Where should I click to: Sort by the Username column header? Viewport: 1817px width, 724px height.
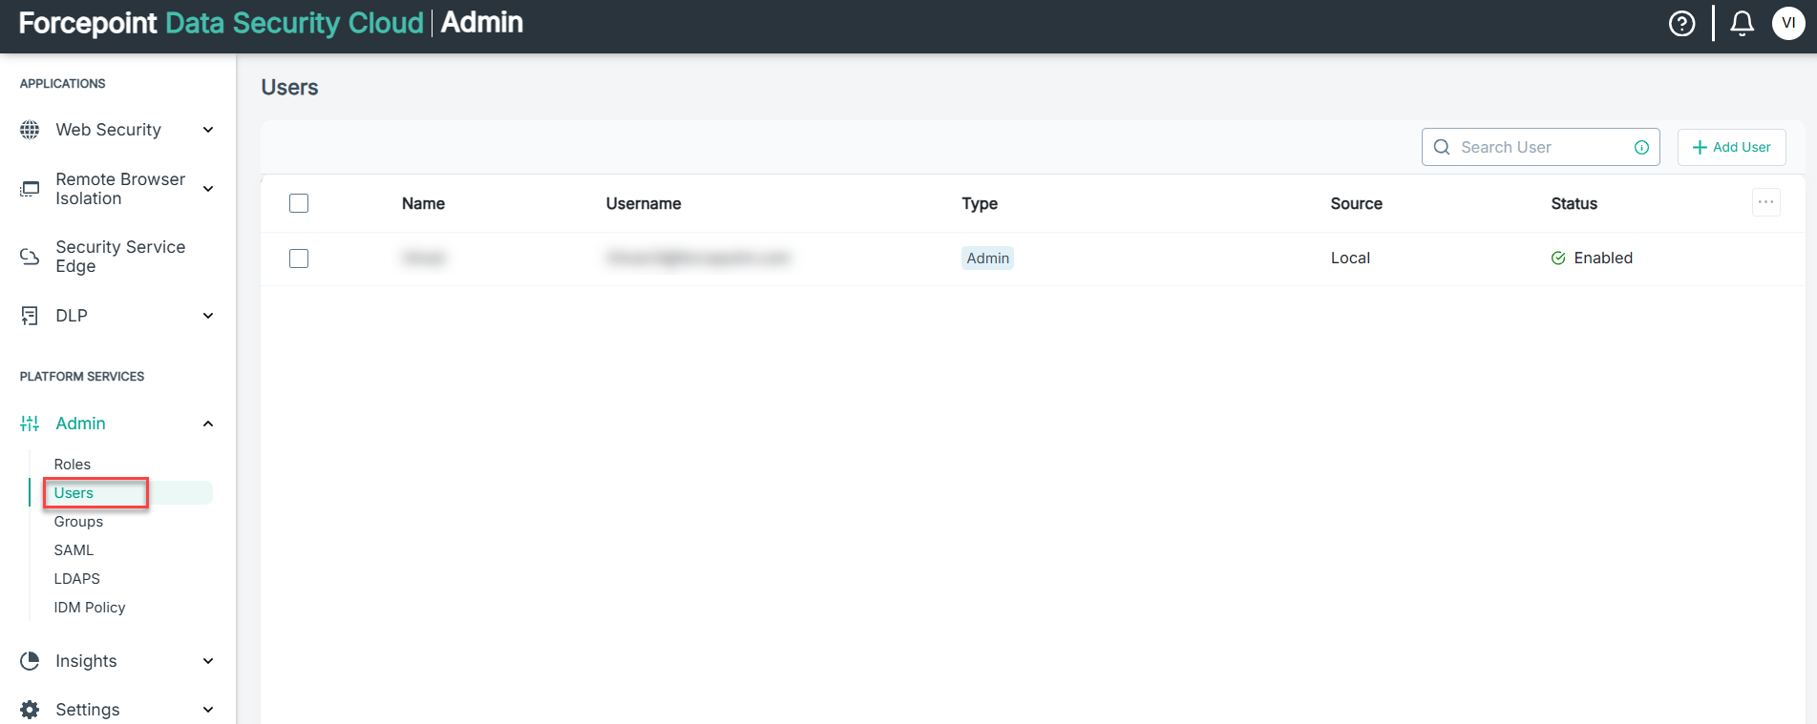coord(644,203)
